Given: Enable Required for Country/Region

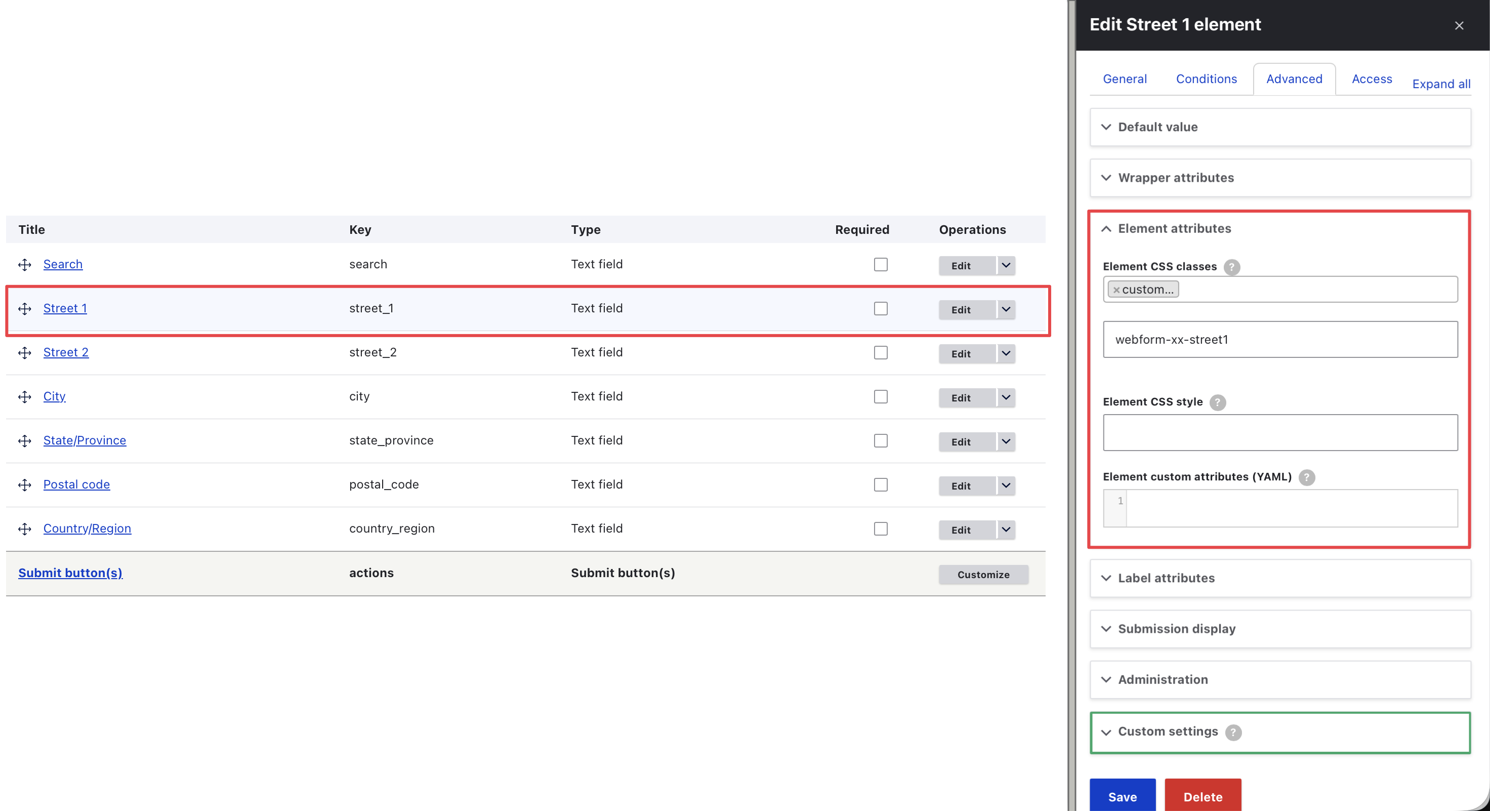Looking at the screenshot, I should click(880, 529).
